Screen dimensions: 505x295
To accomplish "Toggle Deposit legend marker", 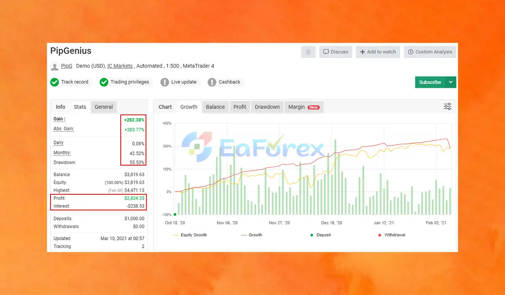I will point(320,235).
